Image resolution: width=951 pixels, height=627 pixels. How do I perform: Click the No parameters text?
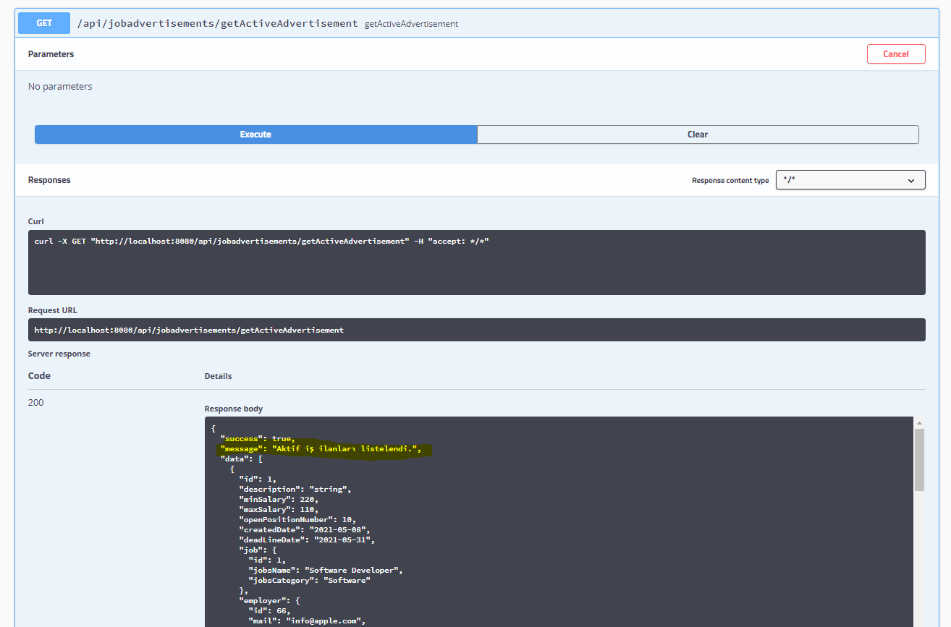click(x=60, y=86)
